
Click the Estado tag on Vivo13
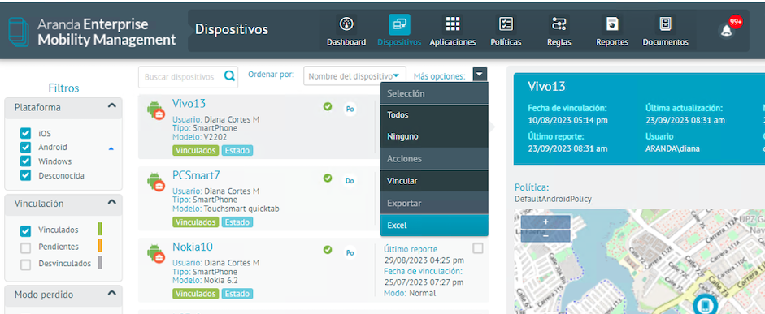[x=237, y=150]
